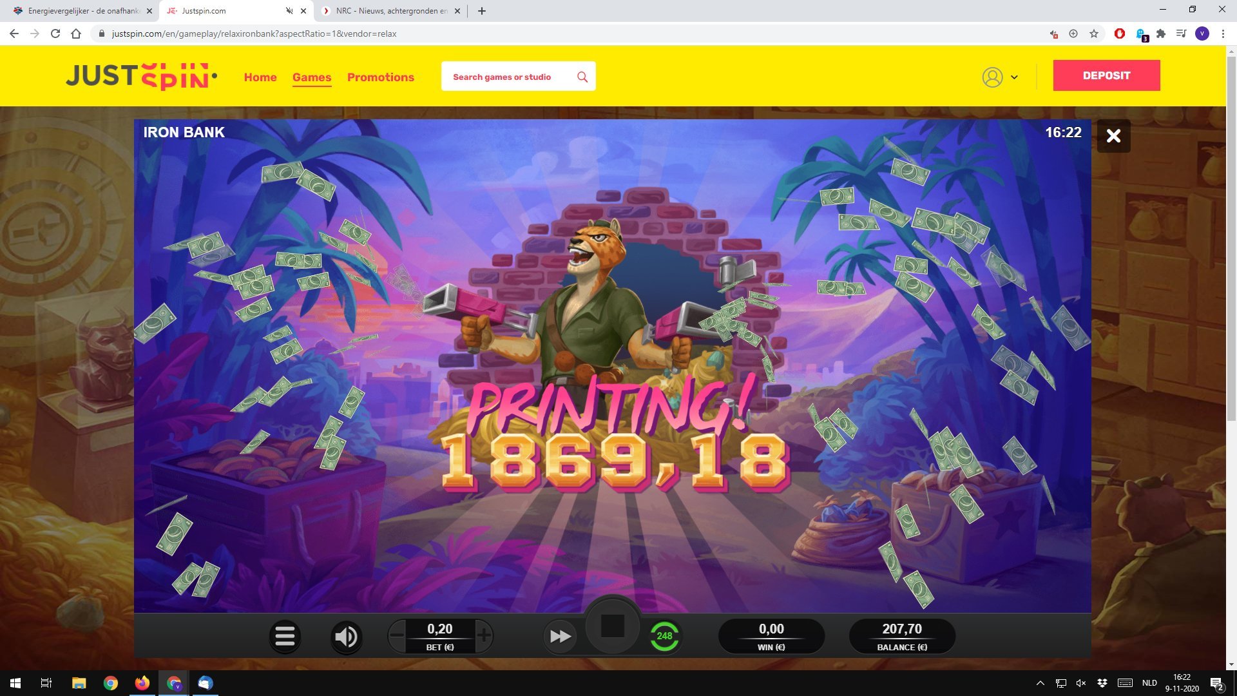This screenshot has height=696, width=1237.
Task: Click the muted volume tray icon
Action: (1081, 683)
